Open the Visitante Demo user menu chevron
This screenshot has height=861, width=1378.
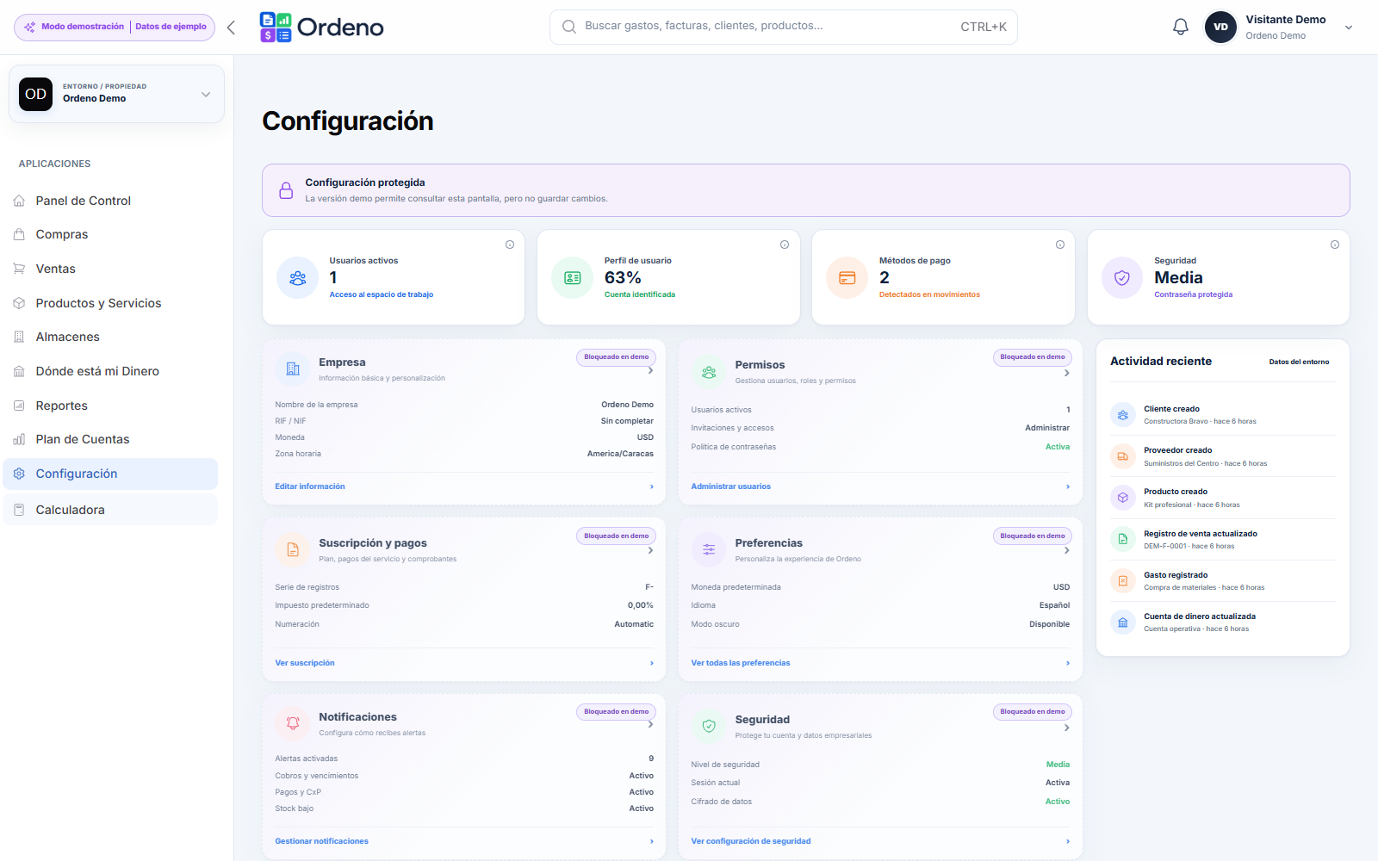[1349, 28]
